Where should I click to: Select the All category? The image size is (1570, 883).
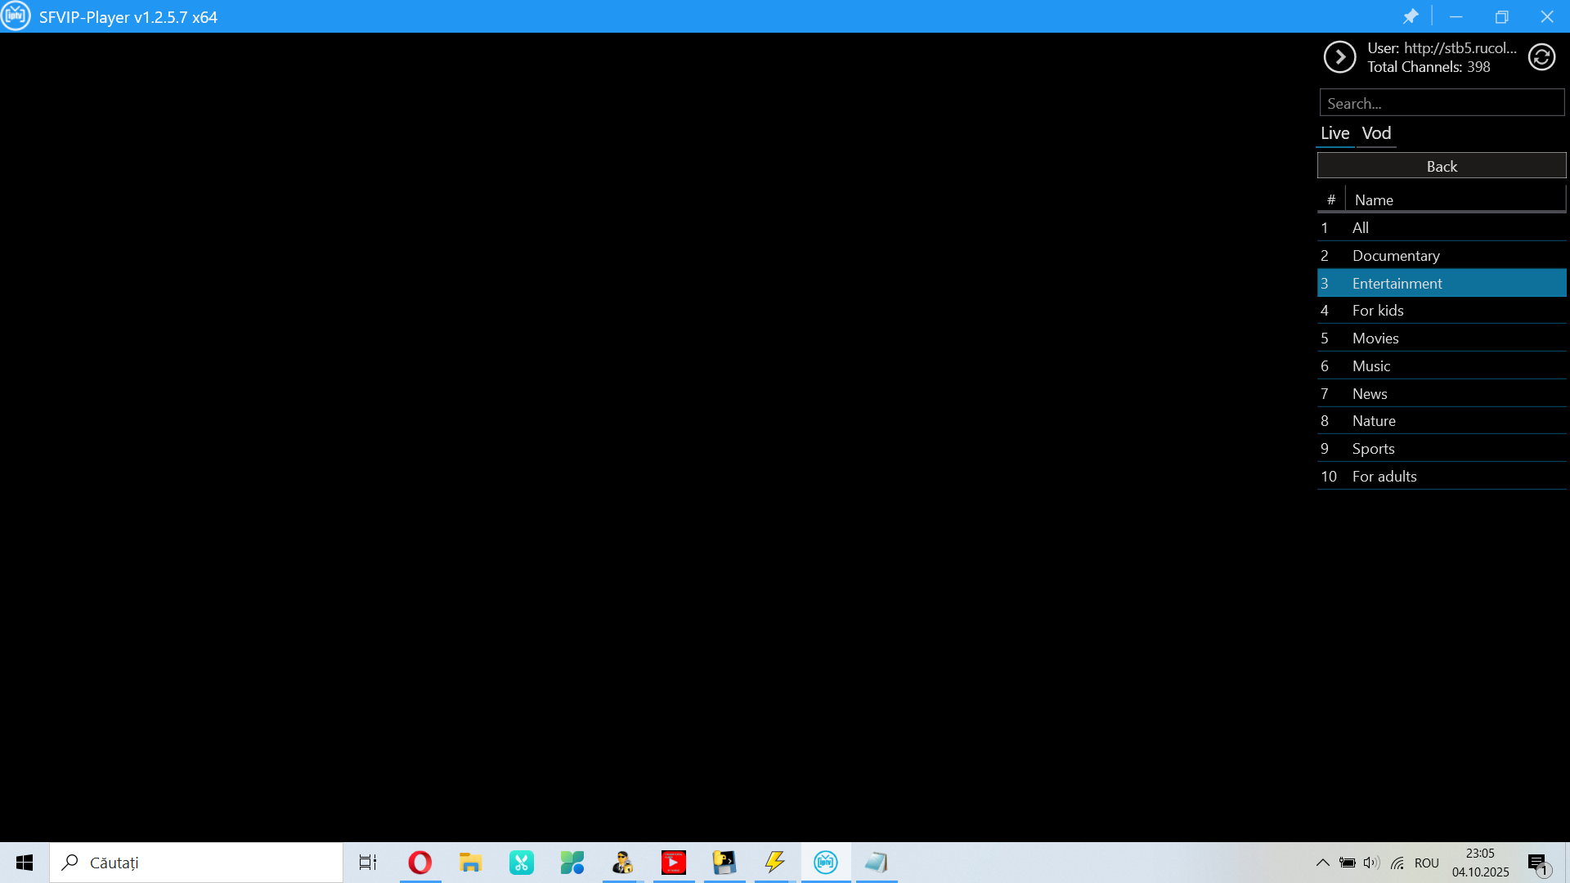[1361, 228]
